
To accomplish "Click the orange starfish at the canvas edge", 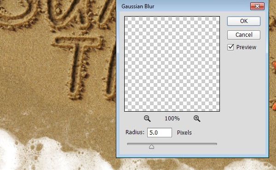I will point(274,65).
